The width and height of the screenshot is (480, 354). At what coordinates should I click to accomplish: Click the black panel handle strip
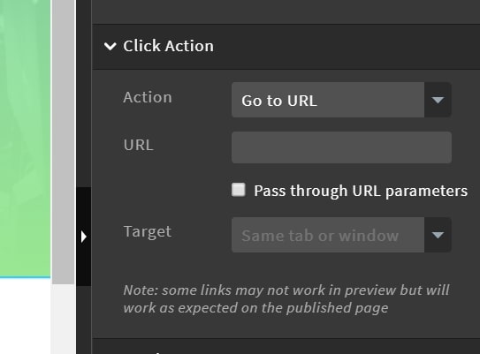84,237
